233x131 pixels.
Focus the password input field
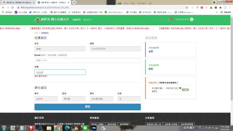60,72
